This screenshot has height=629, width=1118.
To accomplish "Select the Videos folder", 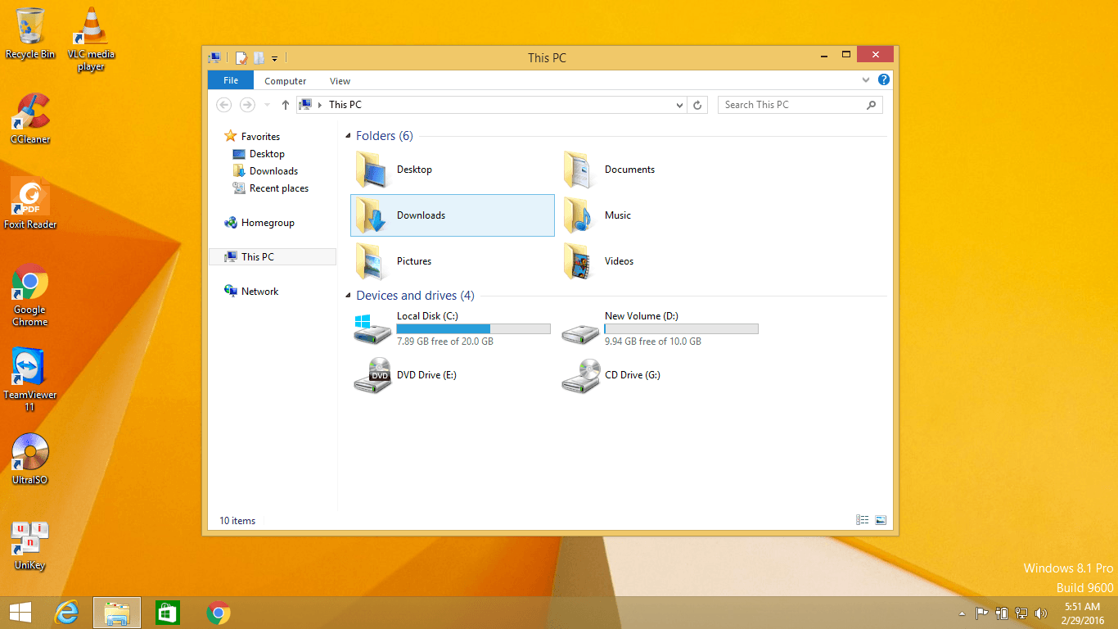I will point(599,261).
